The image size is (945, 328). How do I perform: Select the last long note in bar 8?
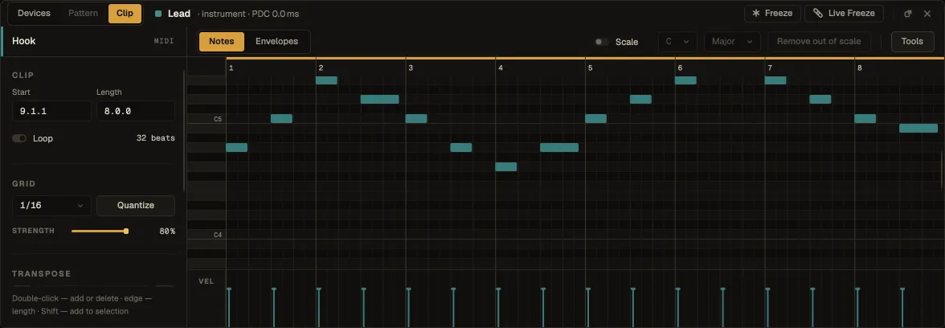(918, 129)
